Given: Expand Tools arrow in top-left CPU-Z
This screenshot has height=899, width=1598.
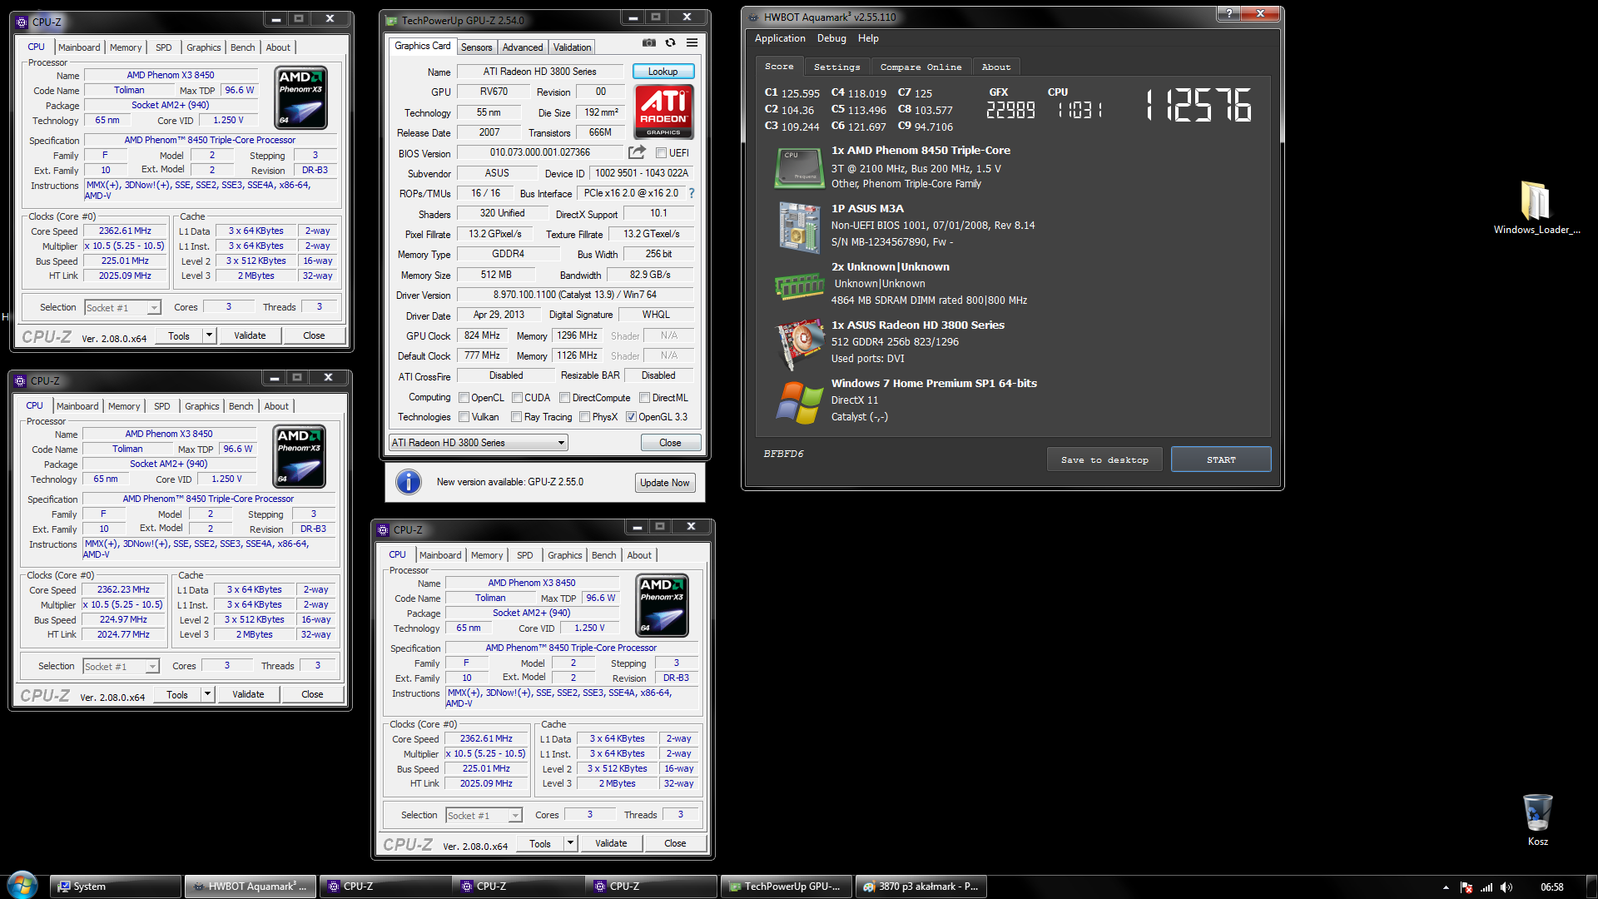Looking at the screenshot, I should point(209,335).
